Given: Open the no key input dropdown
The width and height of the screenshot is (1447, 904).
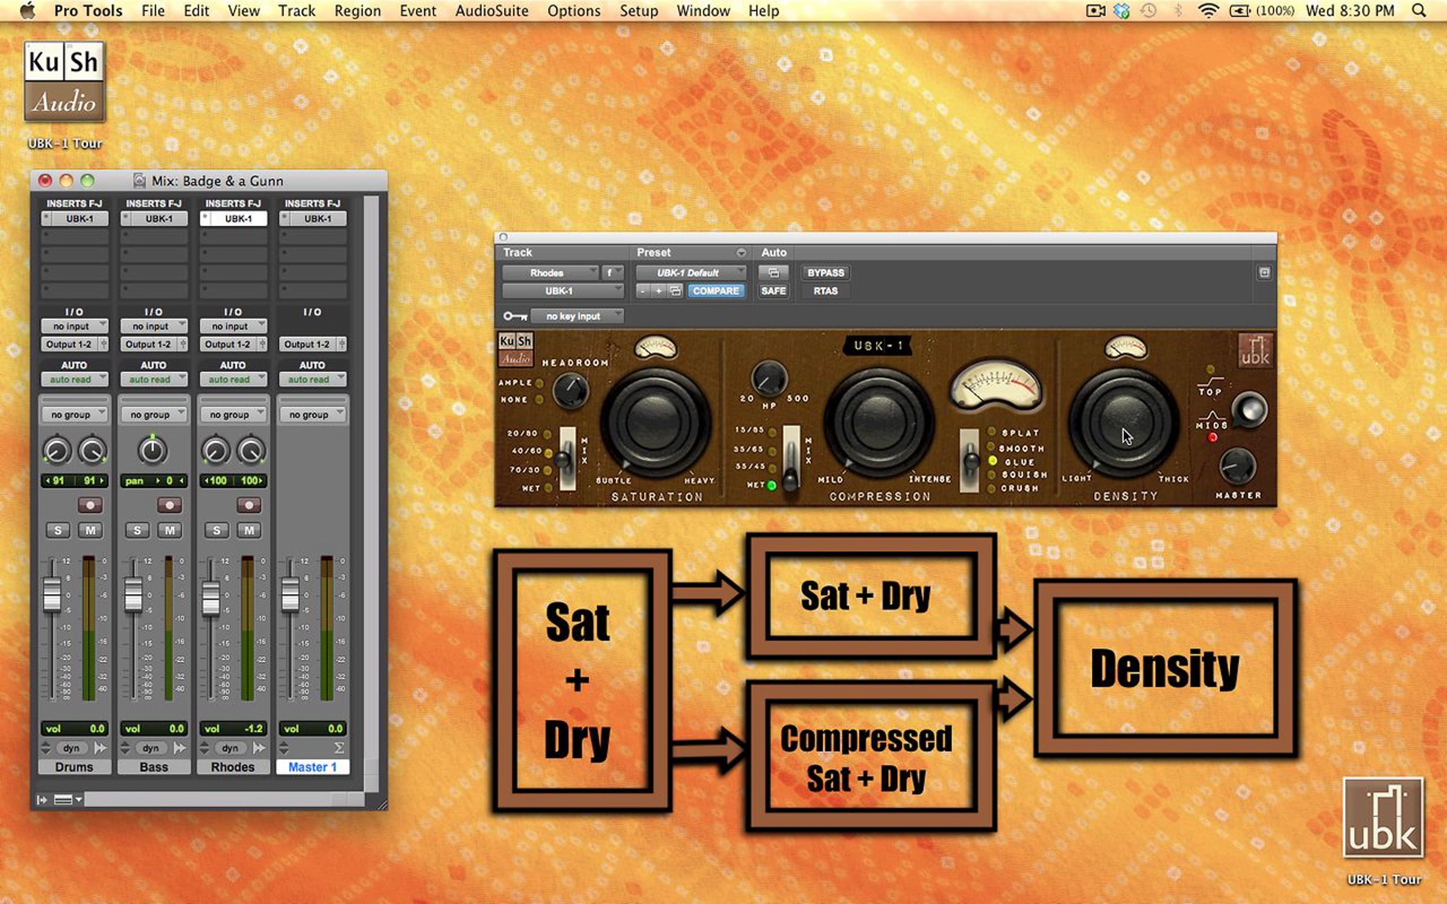Looking at the screenshot, I should coord(576,316).
